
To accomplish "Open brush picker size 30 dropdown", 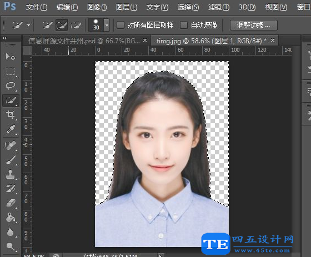I will (x=107, y=25).
